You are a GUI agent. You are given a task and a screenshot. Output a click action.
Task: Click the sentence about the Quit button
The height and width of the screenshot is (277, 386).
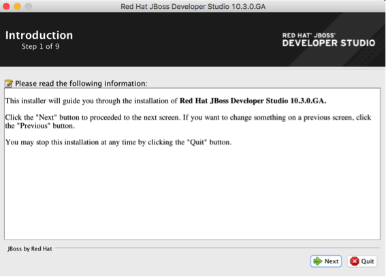pos(118,142)
